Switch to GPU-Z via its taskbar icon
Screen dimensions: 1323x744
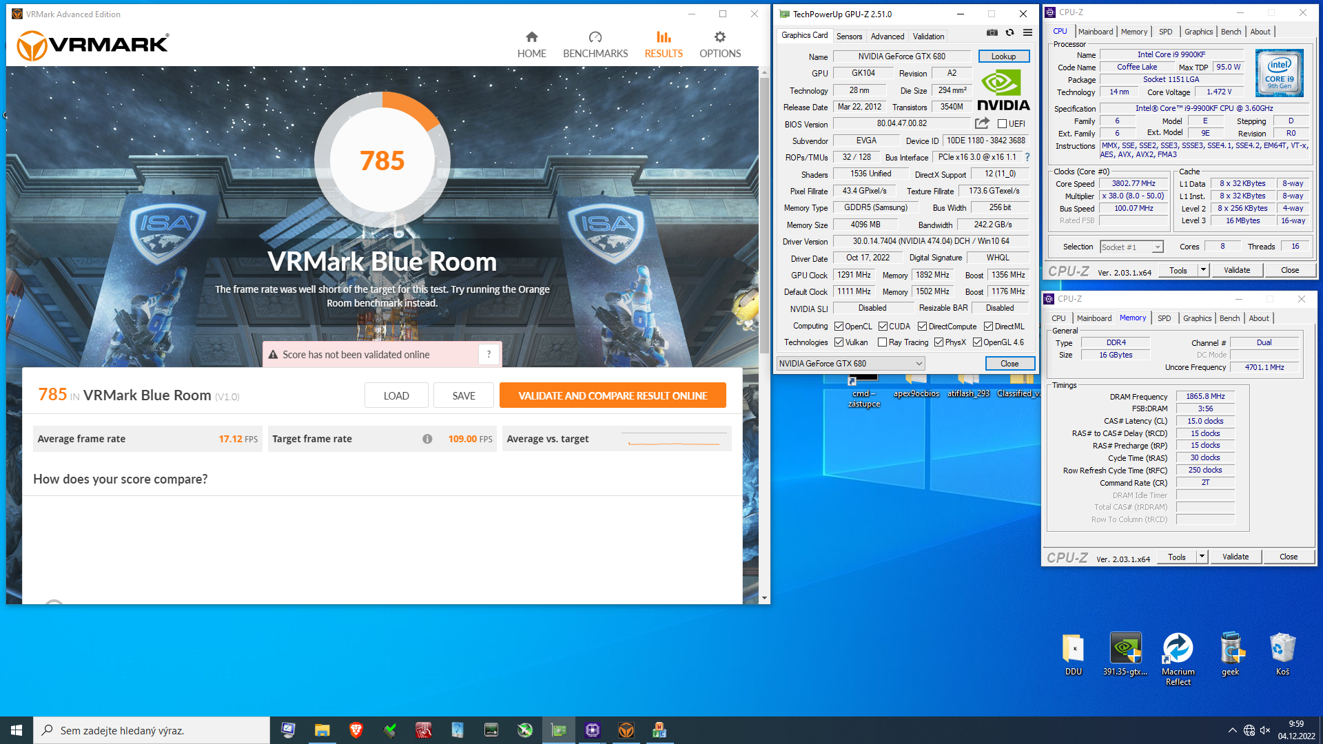pos(559,730)
